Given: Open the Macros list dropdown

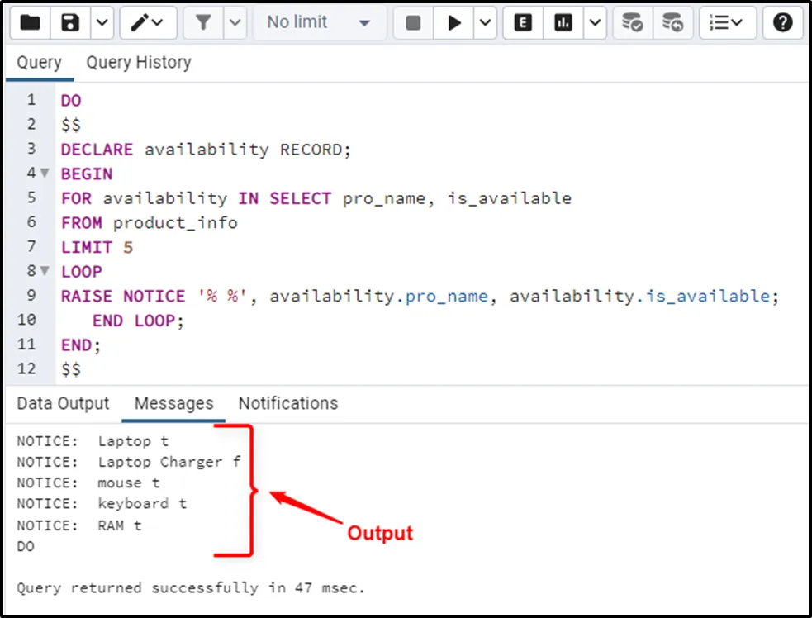Looking at the screenshot, I should click(x=727, y=23).
